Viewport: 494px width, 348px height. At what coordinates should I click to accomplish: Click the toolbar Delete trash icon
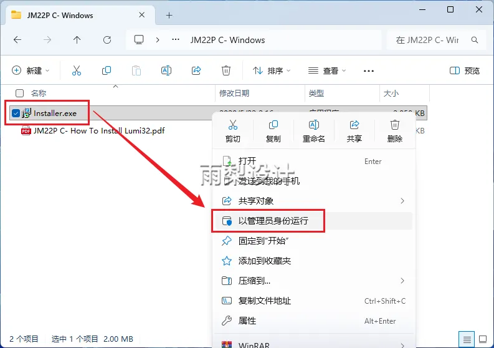[x=226, y=70]
